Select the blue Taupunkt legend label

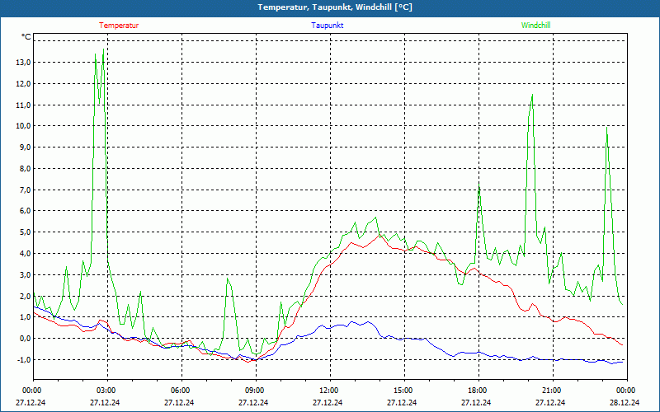[x=328, y=26]
